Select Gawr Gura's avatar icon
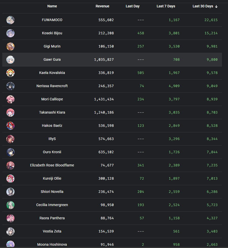This screenshot has width=228, height=248. (x=10, y=60)
